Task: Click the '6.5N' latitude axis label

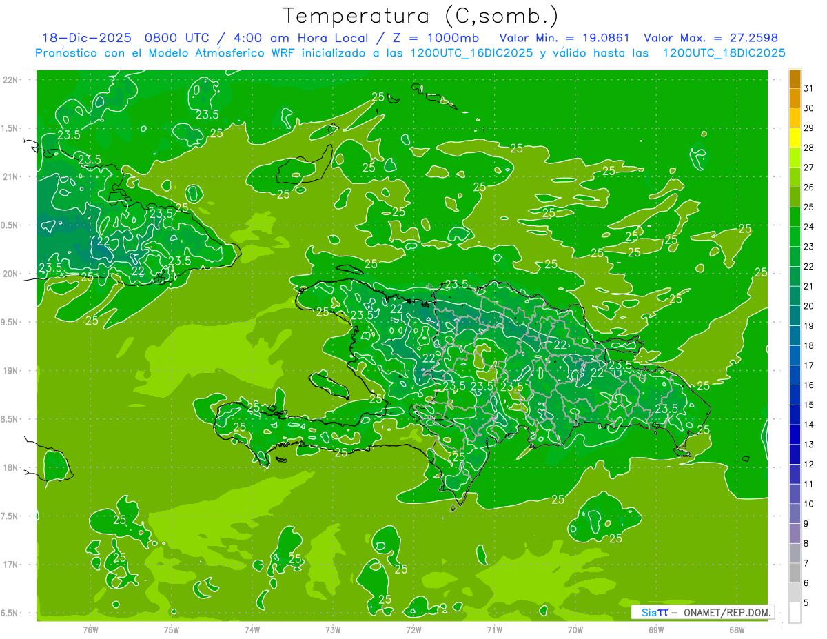Action: (9, 613)
